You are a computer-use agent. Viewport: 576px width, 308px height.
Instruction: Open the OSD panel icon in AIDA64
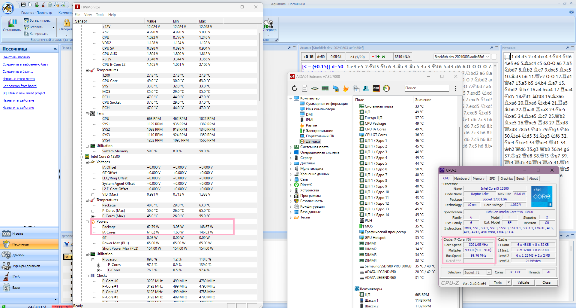376,88
